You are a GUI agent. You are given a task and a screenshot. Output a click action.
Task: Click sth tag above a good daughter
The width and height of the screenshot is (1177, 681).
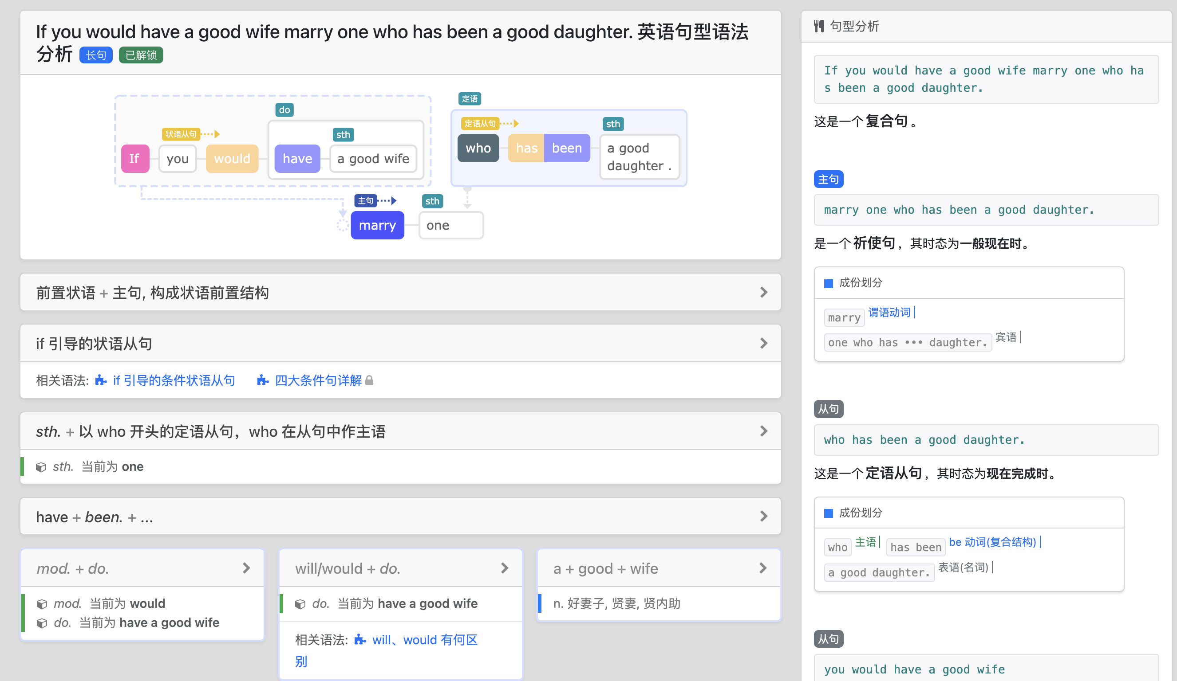[x=613, y=124]
